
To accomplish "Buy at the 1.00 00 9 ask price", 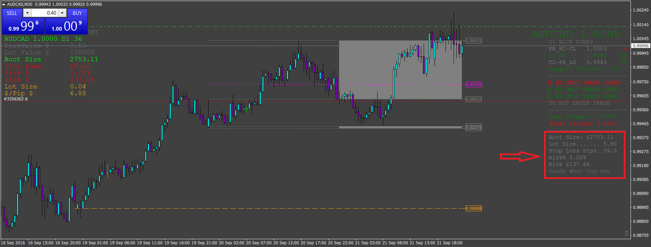I will click(x=66, y=26).
